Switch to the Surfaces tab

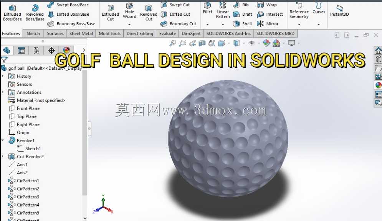(55, 34)
